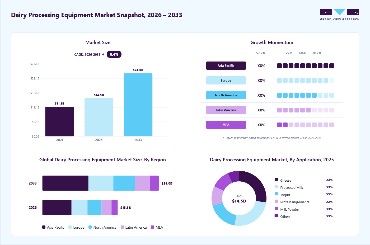Image resolution: width=370 pixels, height=245 pixels.
Task: Select the Asia Pacific region label
Action: click(x=226, y=66)
